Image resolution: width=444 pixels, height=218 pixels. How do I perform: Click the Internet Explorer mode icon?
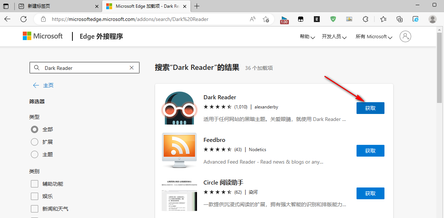pyautogui.click(x=416, y=19)
